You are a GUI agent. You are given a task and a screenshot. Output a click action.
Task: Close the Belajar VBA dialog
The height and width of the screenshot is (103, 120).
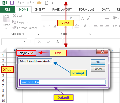tap(102, 52)
